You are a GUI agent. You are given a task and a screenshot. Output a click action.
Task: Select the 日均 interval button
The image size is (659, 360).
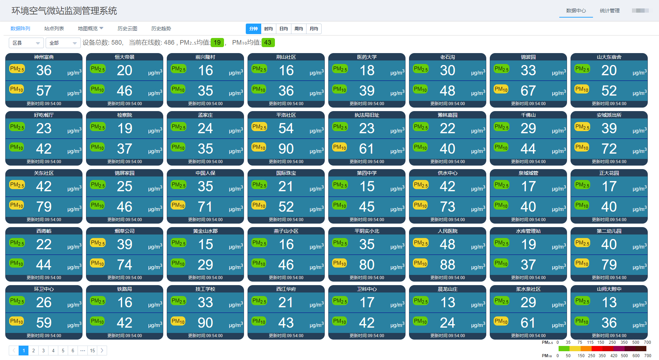click(284, 29)
